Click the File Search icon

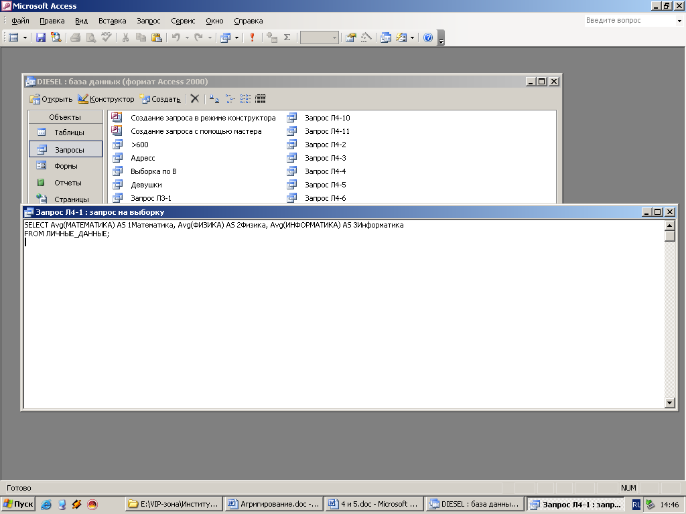56,37
